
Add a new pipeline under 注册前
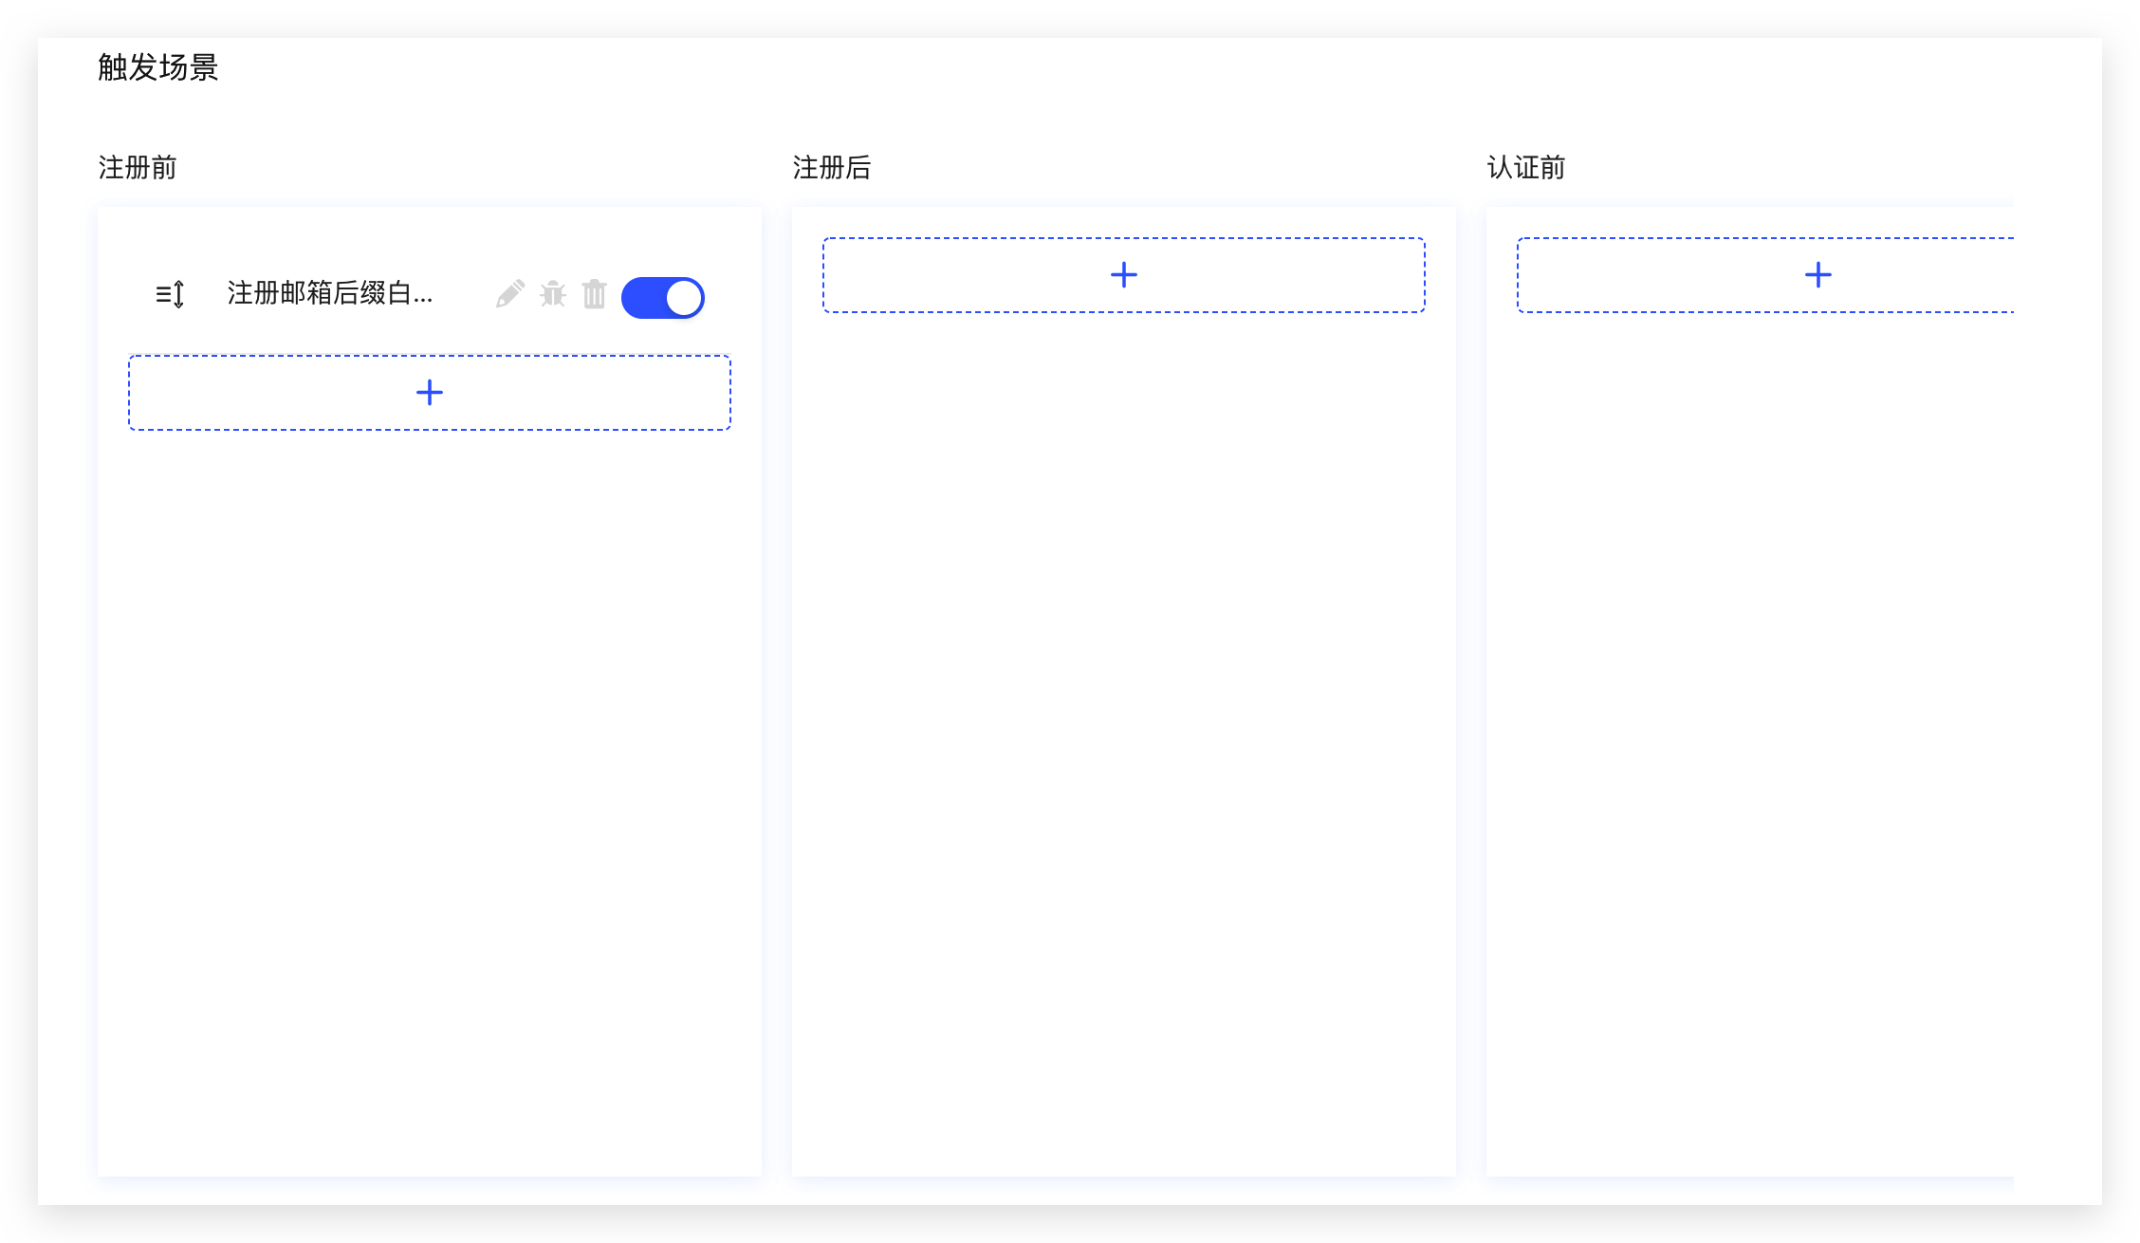(x=430, y=393)
